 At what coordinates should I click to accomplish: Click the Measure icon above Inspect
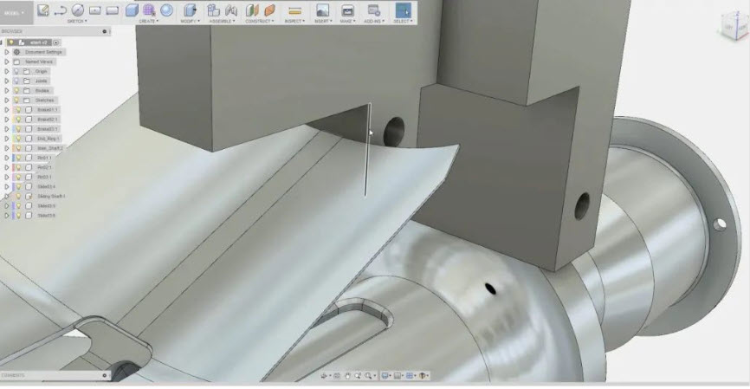click(294, 10)
